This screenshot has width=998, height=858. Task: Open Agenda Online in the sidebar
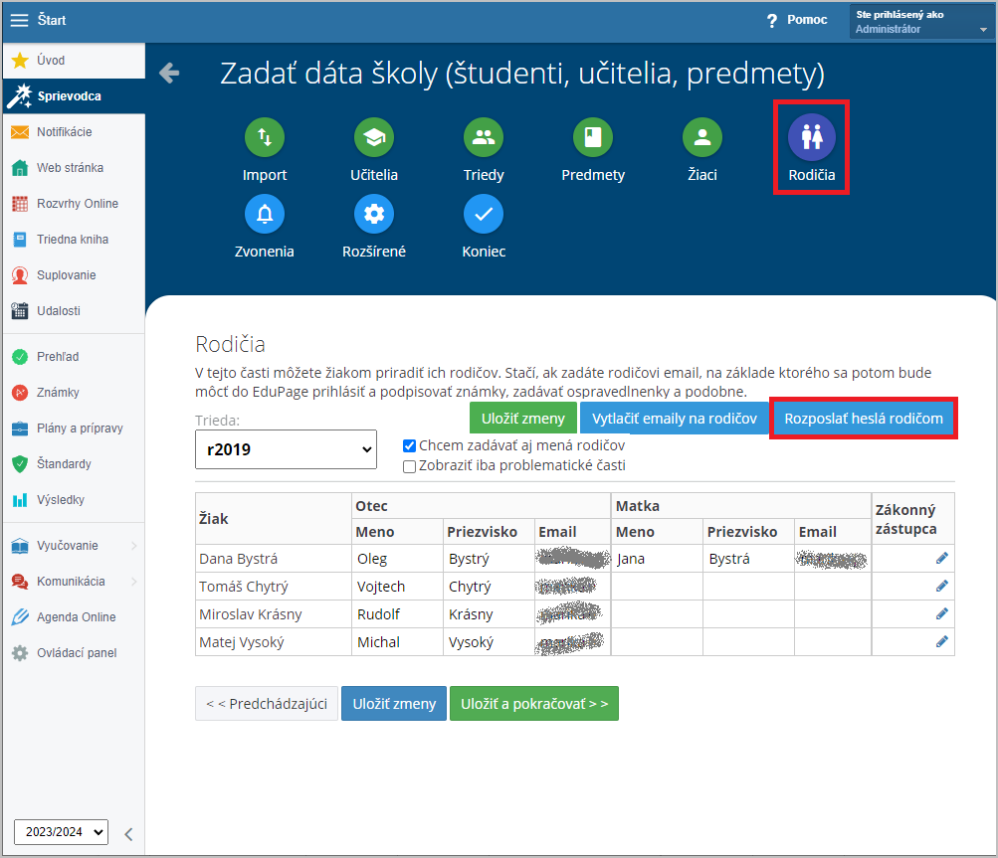coord(74,617)
